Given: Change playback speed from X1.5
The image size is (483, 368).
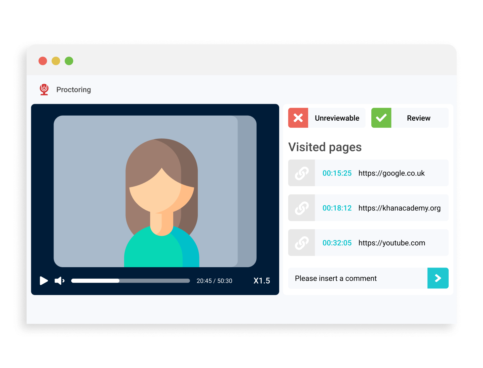Looking at the screenshot, I should tap(262, 281).
